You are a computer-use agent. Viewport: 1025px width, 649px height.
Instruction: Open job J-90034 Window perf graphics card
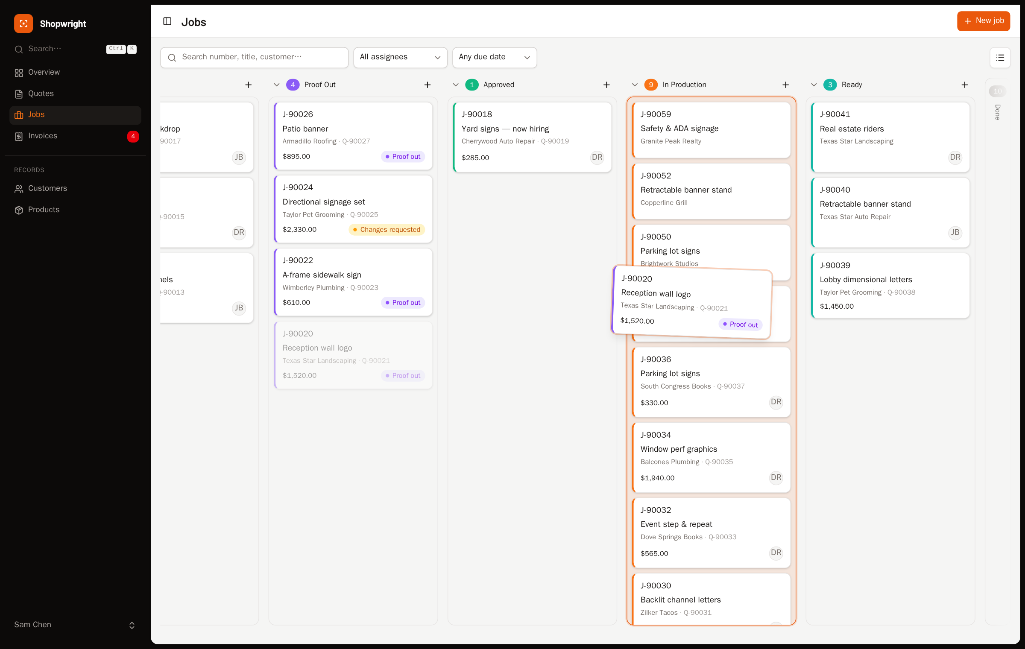(x=711, y=457)
